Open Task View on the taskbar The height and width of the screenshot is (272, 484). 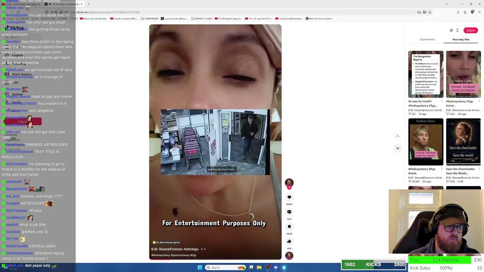click(x=251, y=267)
